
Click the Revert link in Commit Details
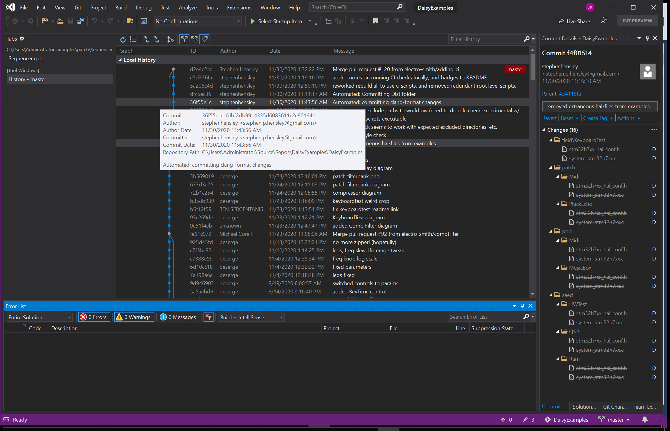[549, 118]
